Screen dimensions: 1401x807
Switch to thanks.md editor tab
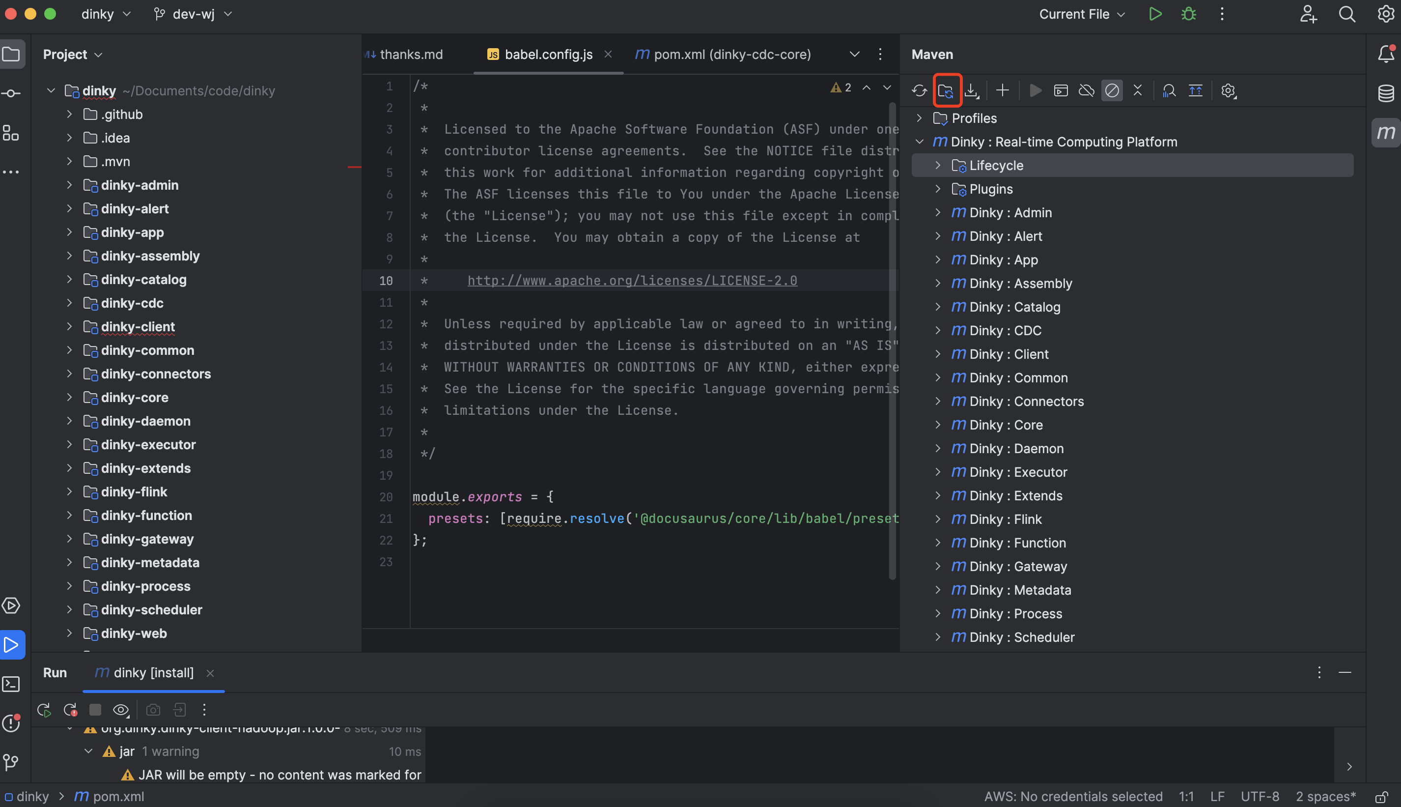411,55
